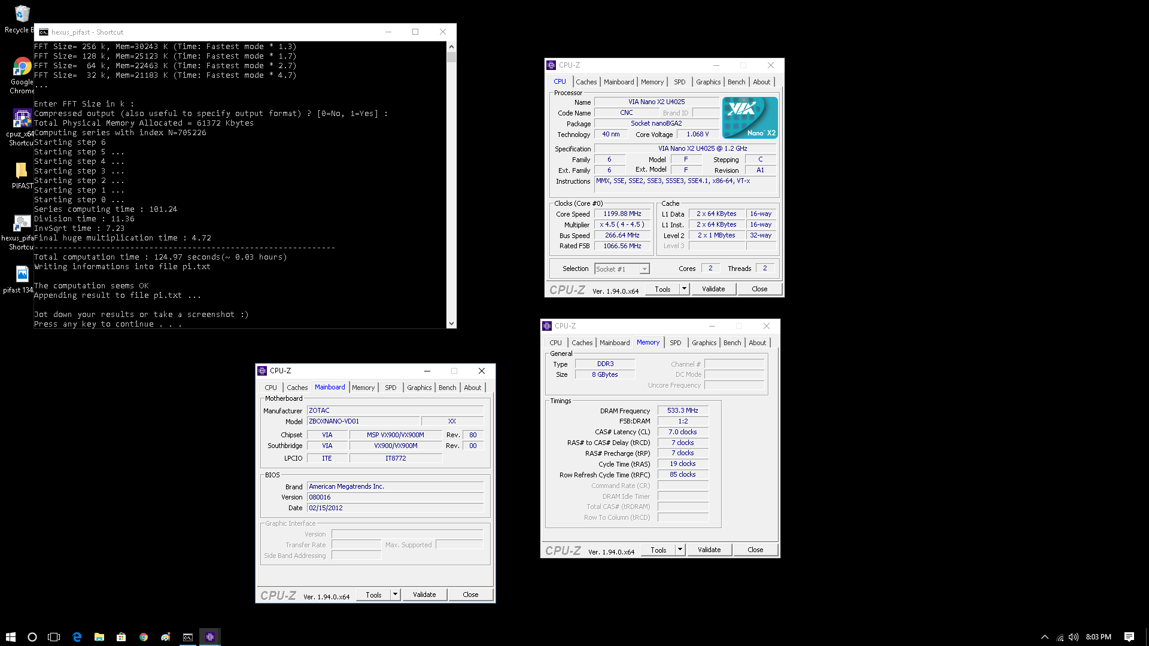1149x646 pixels.
Task: Click the Manufacturer field ZOTAC
Action: tap(395, 411)
